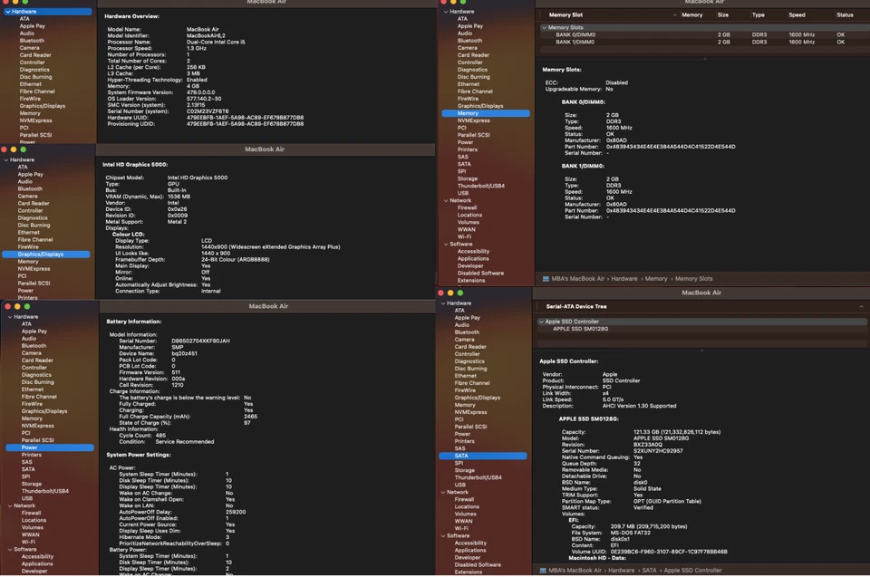870x577 pixels.
Task: Click sort arrow in Memory Slot column header
Action: (x=674, y=15)
